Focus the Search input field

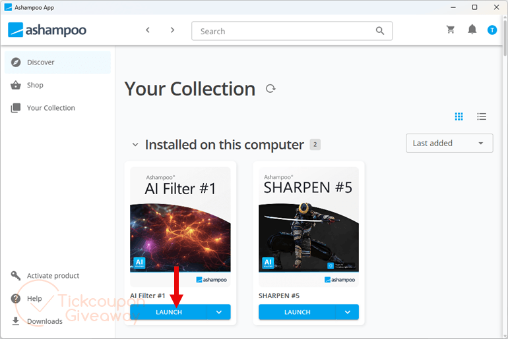pos(292,31)
